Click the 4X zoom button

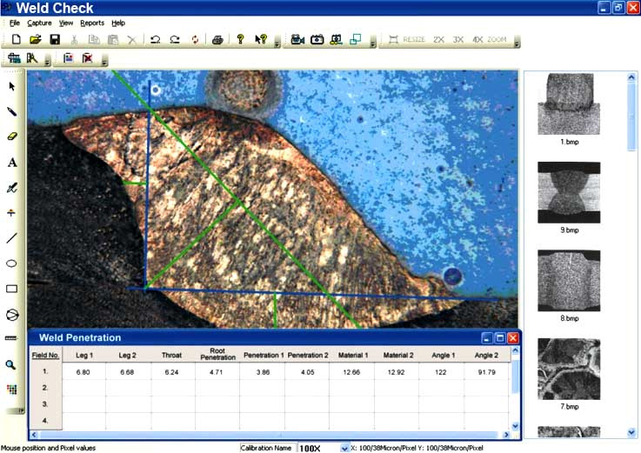click(477, 40)
